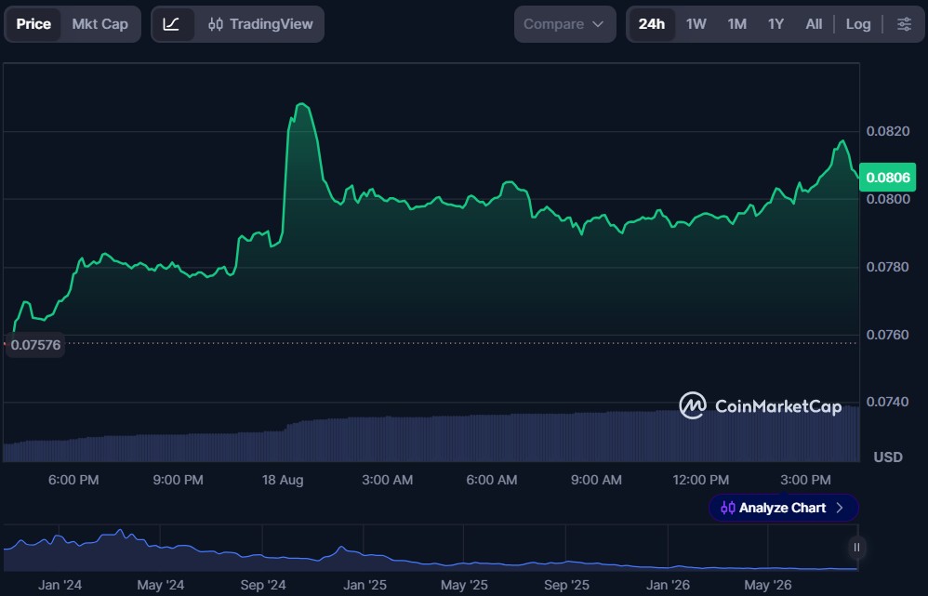Click the 3:00 PM time axis label
This screenshot has height=596, width=928.
805,480
